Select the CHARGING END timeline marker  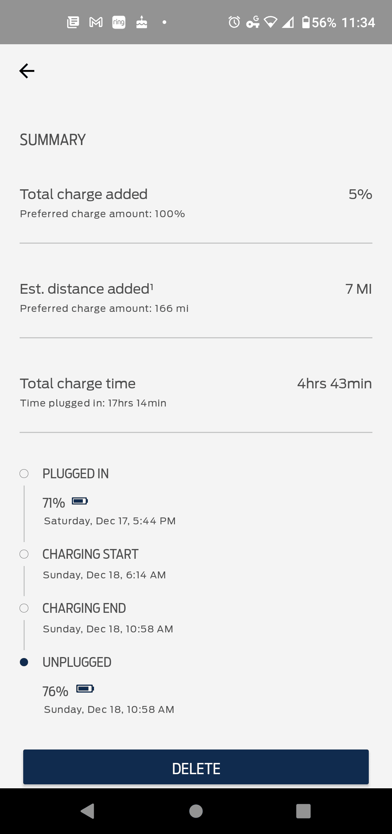click(24, 608)
